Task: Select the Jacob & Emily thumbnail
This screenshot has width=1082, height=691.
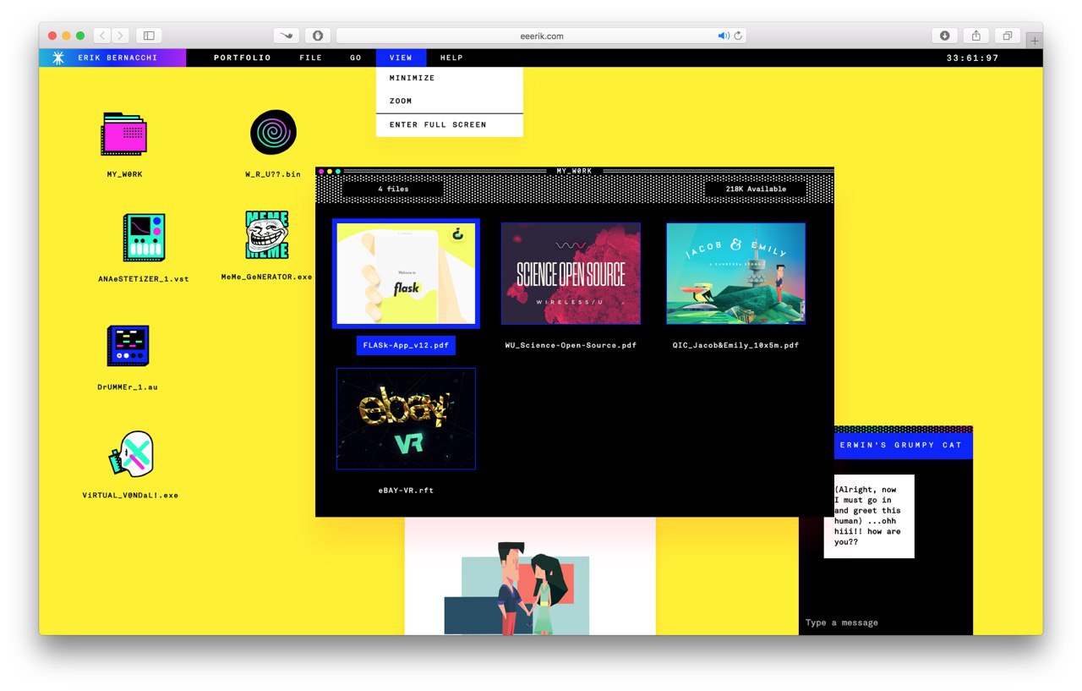Action: 735,273
